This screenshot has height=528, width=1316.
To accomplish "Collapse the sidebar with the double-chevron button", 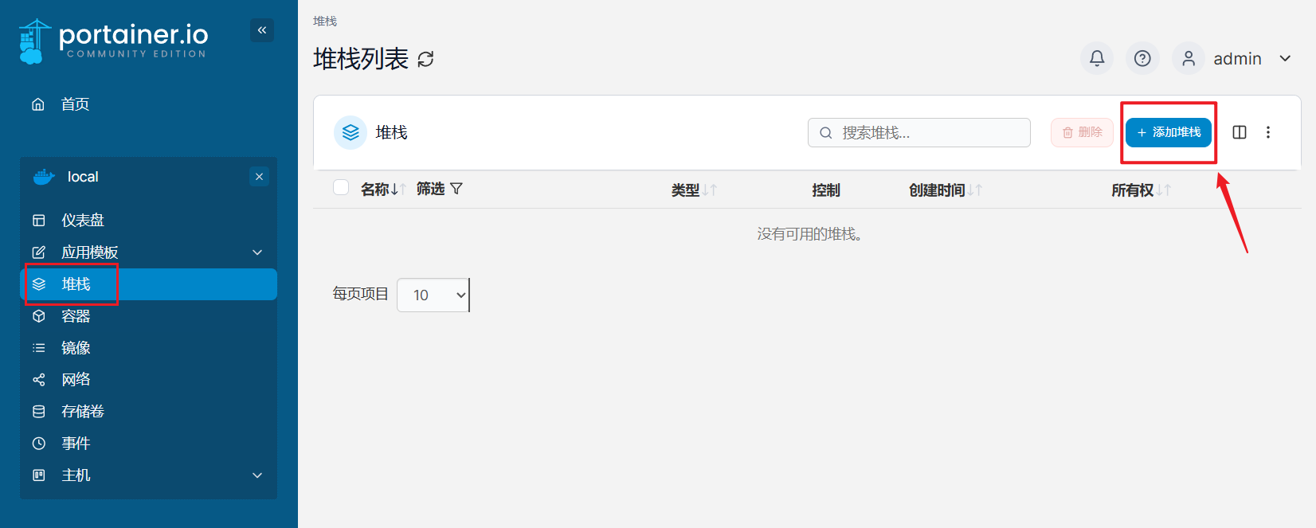I will coord(262,30).
